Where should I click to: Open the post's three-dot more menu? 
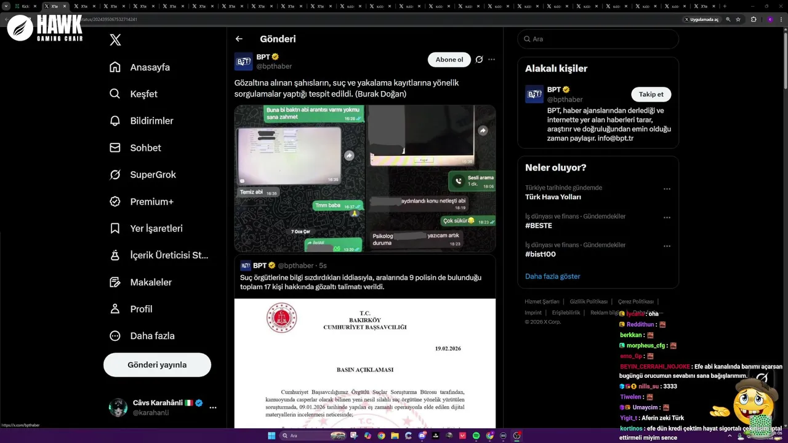[491, 60]
